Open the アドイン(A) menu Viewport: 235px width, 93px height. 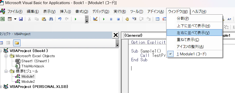(156, 12)
